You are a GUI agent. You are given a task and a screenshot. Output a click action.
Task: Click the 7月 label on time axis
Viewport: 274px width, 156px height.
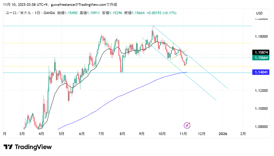pyautogui.click(x=101, y=134)
